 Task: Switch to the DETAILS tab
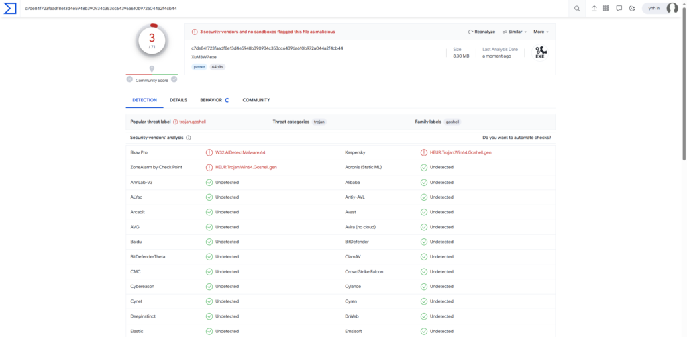coord(178,100)
